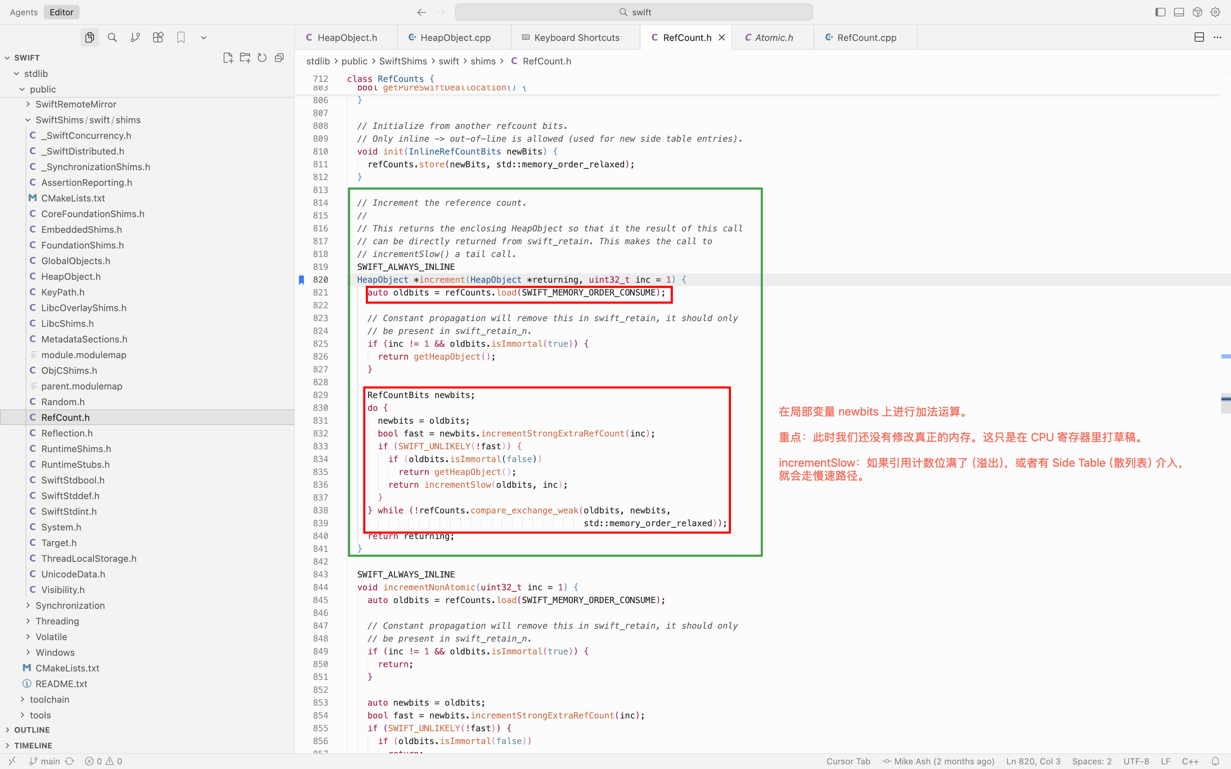1231x769 pixels.
Task: Switch to the HeapObject.cpp tab
Action: point(455,38)
